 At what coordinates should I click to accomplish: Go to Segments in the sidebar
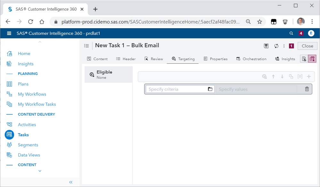click(28, 145)
